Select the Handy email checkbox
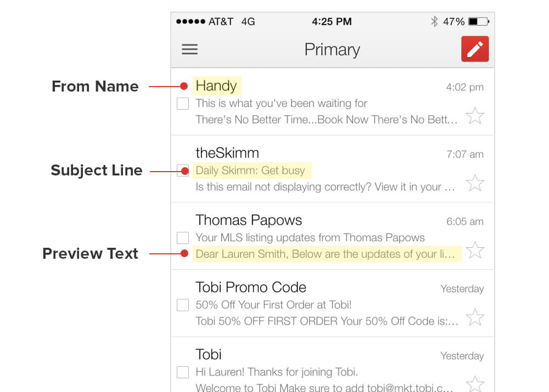The width and height of the screenshot is (549, 392). point(183,104)
